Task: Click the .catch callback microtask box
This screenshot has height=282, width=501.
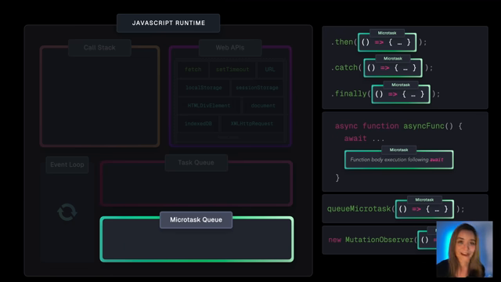Action: click(x=393, y=68)
